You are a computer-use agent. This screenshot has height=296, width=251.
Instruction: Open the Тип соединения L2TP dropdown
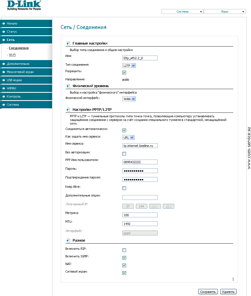[129, 66]
